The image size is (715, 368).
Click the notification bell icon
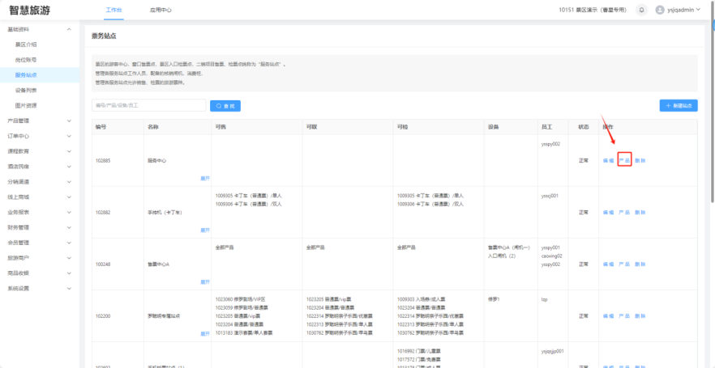(641, 10)
